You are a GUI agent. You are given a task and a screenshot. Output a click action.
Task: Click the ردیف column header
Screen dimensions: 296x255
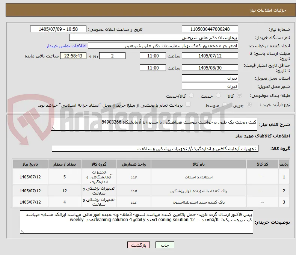point(284,164)
